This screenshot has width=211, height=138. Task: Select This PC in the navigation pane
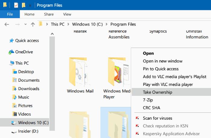pos(22,63)
